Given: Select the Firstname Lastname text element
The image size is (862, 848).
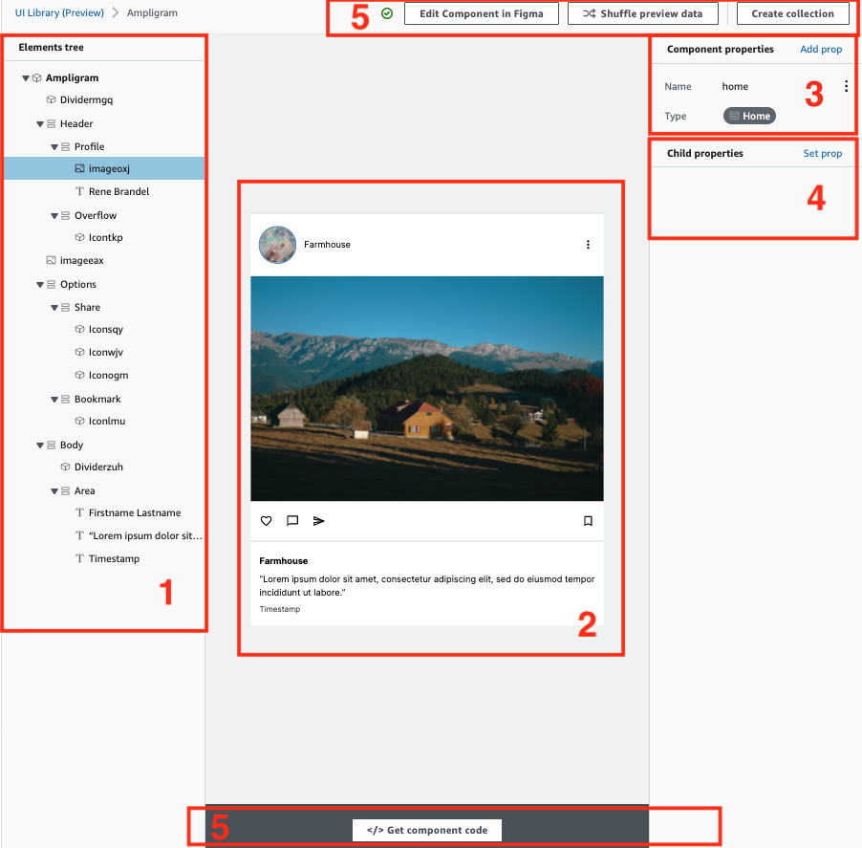Looking at the screenshot, I should coord(135,512).
